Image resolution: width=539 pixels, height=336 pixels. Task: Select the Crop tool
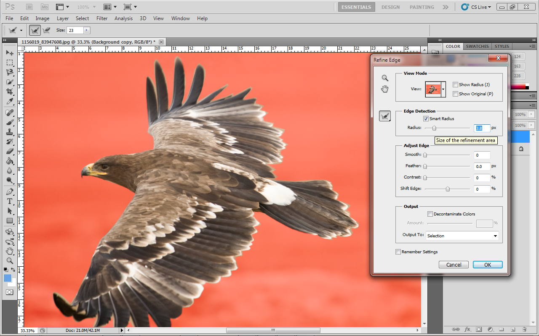10,92
